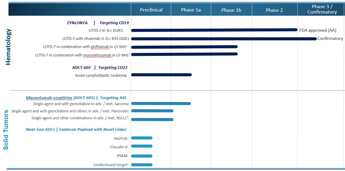Click the Mipasetamab uzoptirine (ADCT-601) heading

(60, 98)
